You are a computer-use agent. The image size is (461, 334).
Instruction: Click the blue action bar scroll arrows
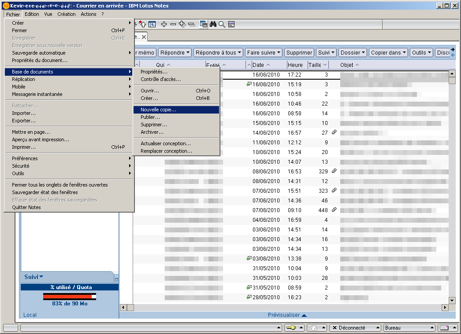tap(453, 52)
